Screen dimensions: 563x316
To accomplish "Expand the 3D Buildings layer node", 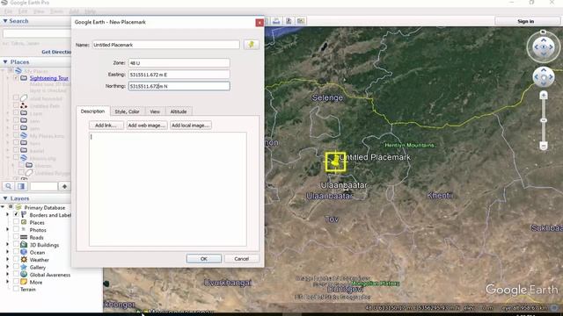I will point(8,245).
